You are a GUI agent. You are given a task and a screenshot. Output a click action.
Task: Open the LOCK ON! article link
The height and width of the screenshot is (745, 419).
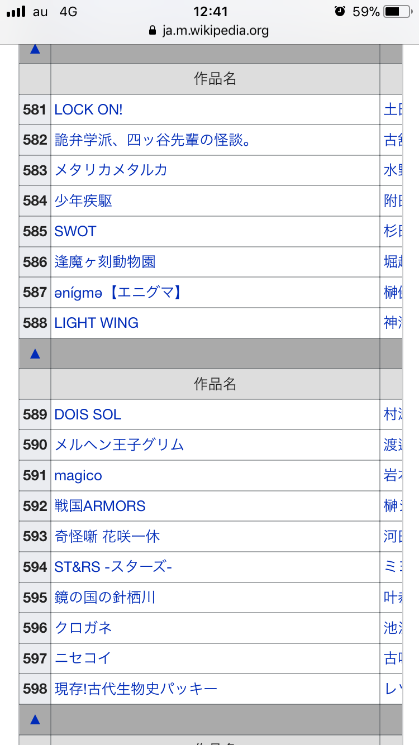coord(88,109)
